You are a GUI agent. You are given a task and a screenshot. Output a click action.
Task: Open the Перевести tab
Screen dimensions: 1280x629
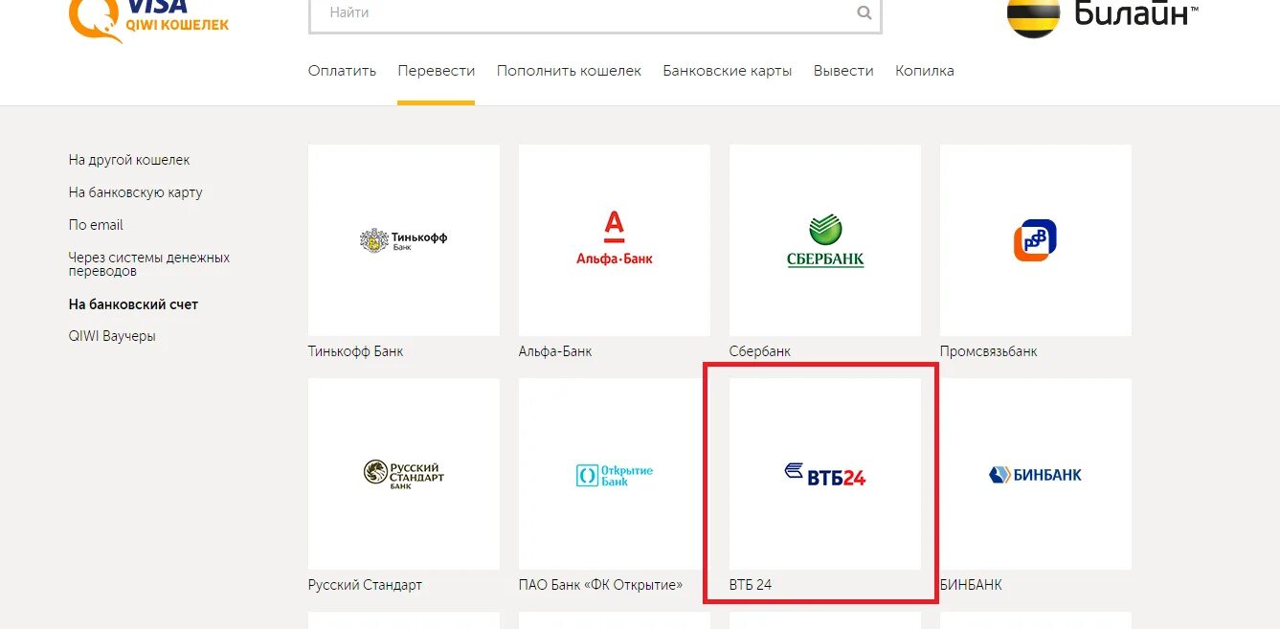[x=437, y=71]
